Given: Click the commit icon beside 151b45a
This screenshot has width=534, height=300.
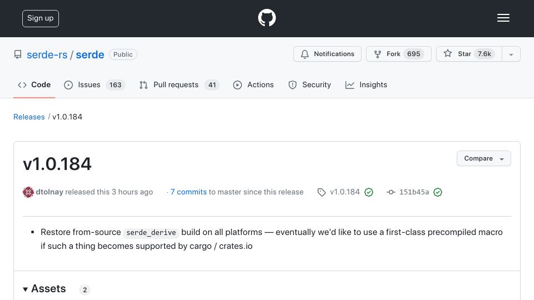Looking at the screenshot, I should [391, 192].
